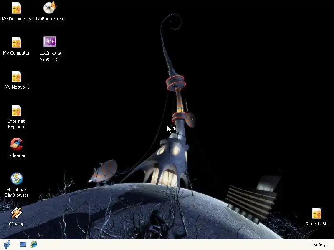This screenshot has width=334, height=250.
Task: Open the My Documents desktop icon
Action: 16,8
